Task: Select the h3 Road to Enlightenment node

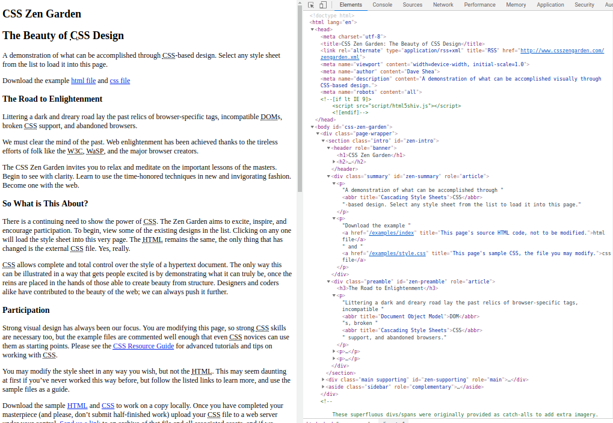Action: pos(387,288)
